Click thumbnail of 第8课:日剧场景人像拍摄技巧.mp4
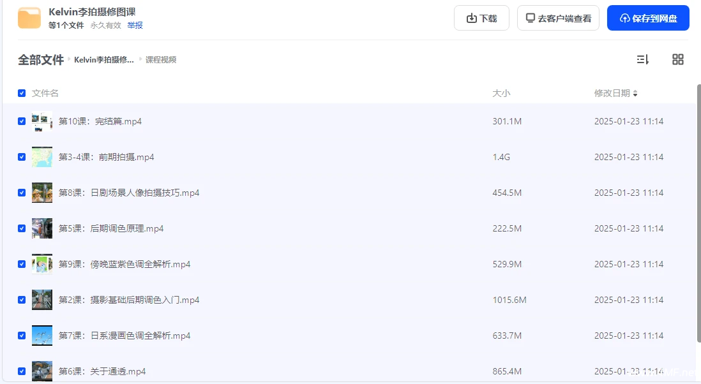 (x=42, y=193)
